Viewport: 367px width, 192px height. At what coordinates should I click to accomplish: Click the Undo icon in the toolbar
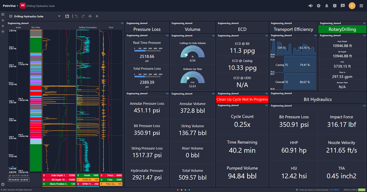pyautogui.click(x=76, y=16)
